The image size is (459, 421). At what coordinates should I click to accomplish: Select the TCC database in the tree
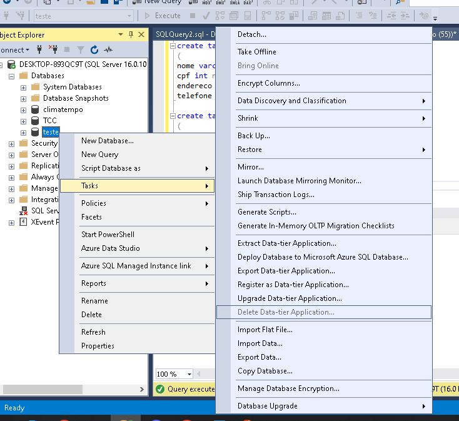50,121
